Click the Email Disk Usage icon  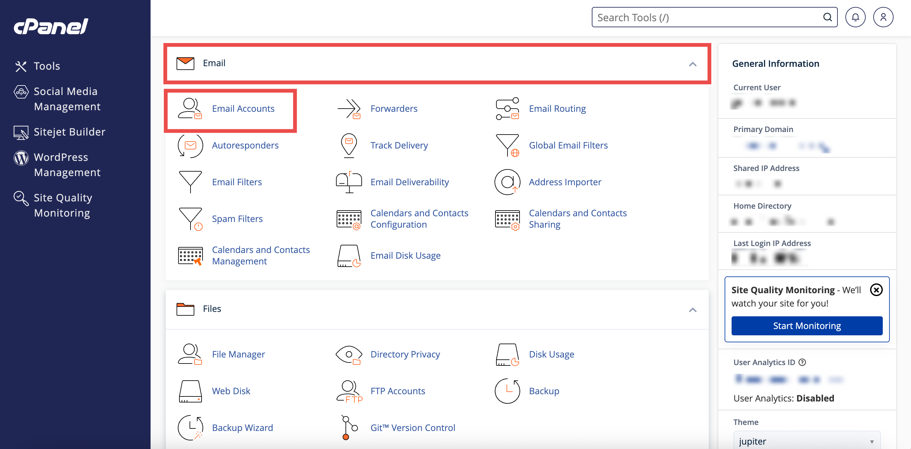pos(349,256)
